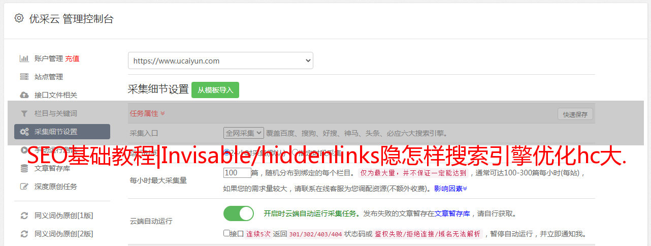Click the database icon beside 文章暂存库
651x246 pixels.
coord(24,168)
